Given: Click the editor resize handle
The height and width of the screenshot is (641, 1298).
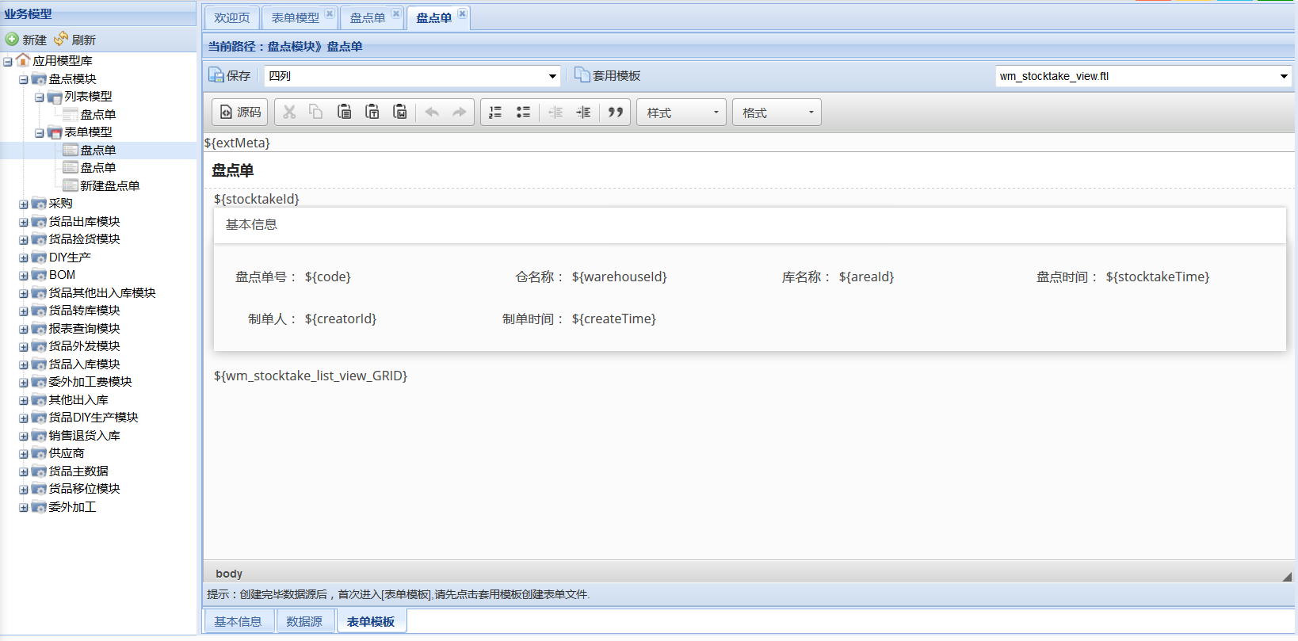Looking at the screenshot, I should click(1286, 576).
